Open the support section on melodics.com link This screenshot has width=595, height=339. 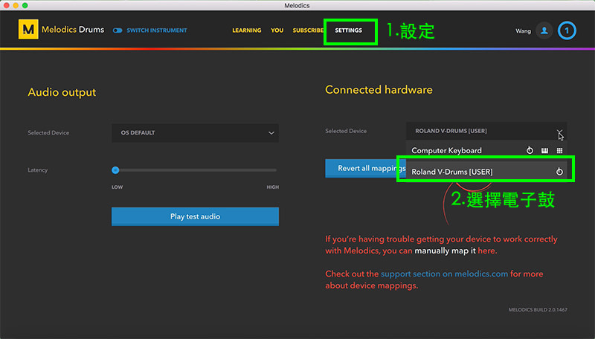pyautogui.click(x=444, y=274)
